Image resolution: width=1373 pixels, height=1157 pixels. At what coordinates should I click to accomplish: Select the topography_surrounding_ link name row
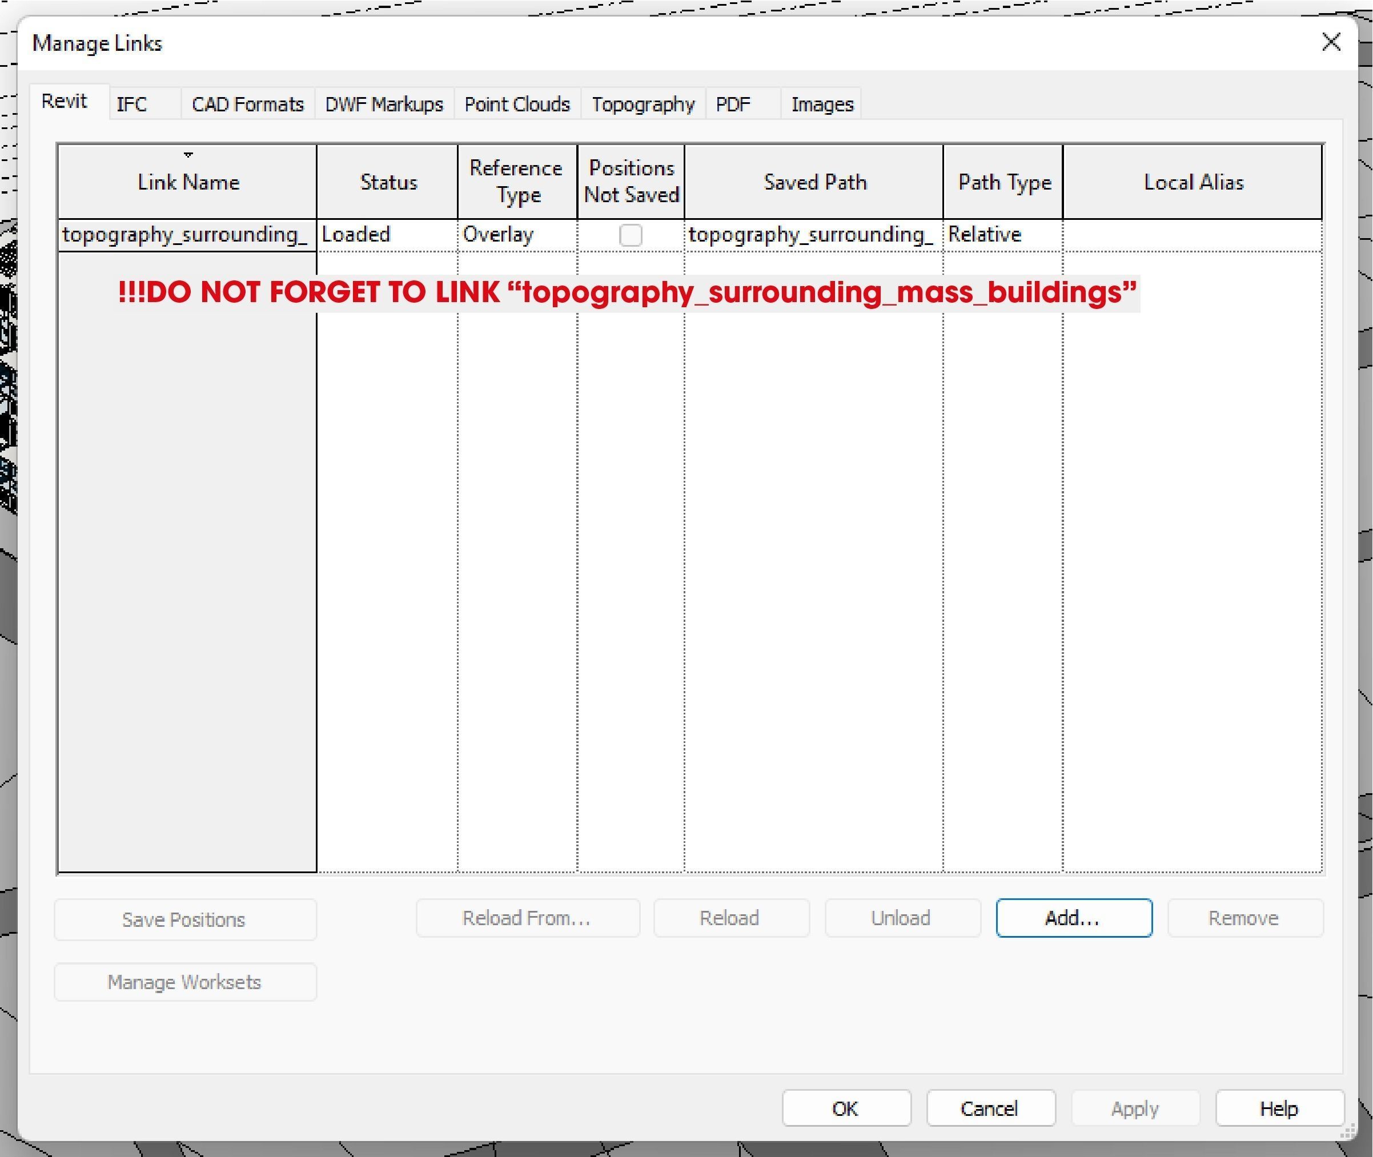(185, 235)
